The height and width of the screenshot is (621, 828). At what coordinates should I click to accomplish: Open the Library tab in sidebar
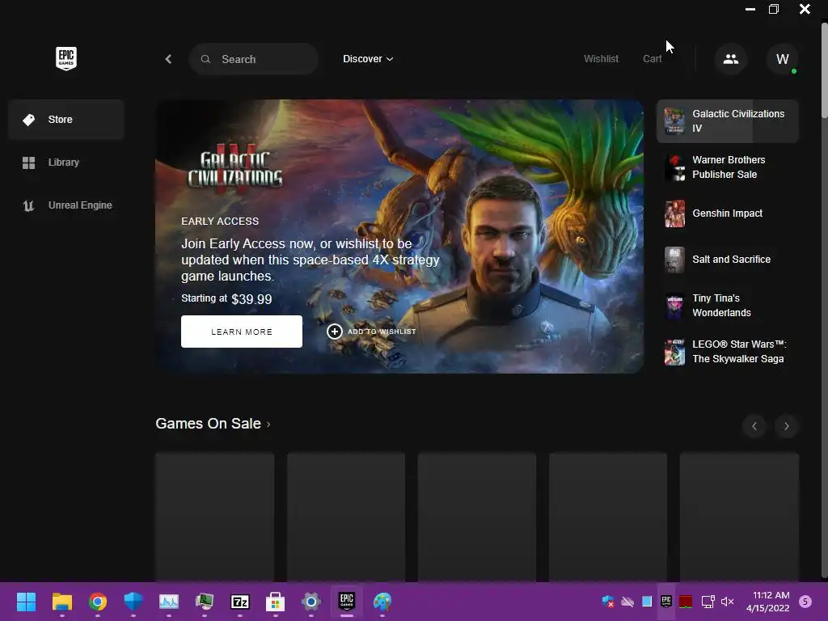click(66, 163)
